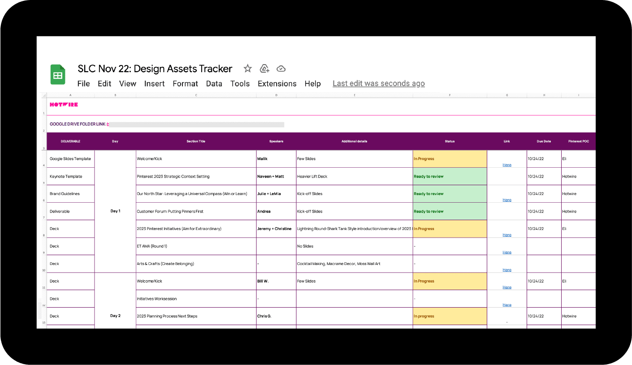The image size is (632, 365).
Task: Open Here link in 2023 Pinterest Initiatives row
Action: click(507, 235)
